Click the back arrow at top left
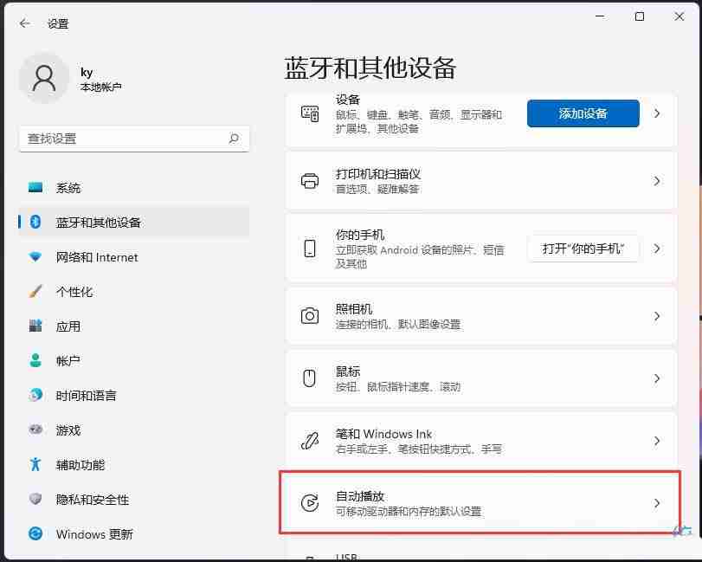This screenshot has height=562, width=702. [23, 23]
